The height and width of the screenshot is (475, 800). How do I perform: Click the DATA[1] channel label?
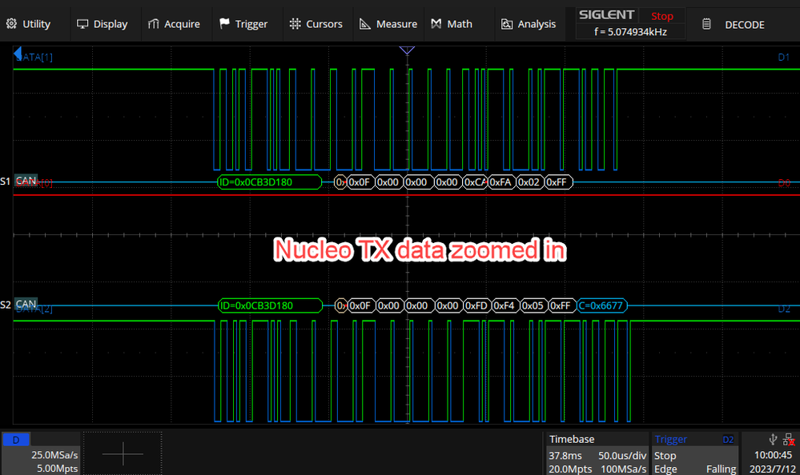34,57
